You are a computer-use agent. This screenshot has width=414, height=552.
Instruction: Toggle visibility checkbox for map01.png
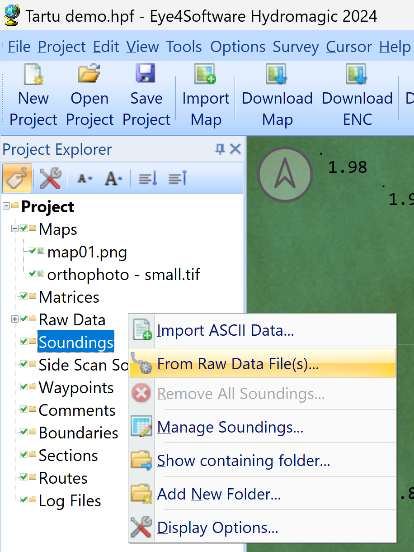(33, 251)
